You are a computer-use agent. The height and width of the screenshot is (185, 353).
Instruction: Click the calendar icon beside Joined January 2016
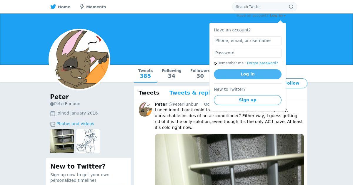tap(53, 114)
